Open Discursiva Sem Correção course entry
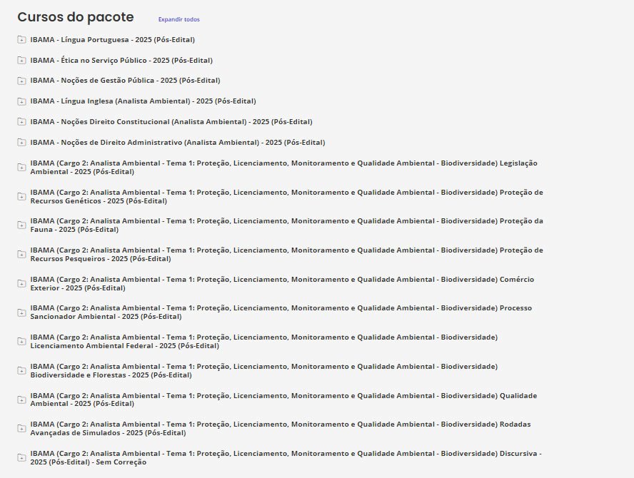634x478 pixels. [x=286, y=457]
